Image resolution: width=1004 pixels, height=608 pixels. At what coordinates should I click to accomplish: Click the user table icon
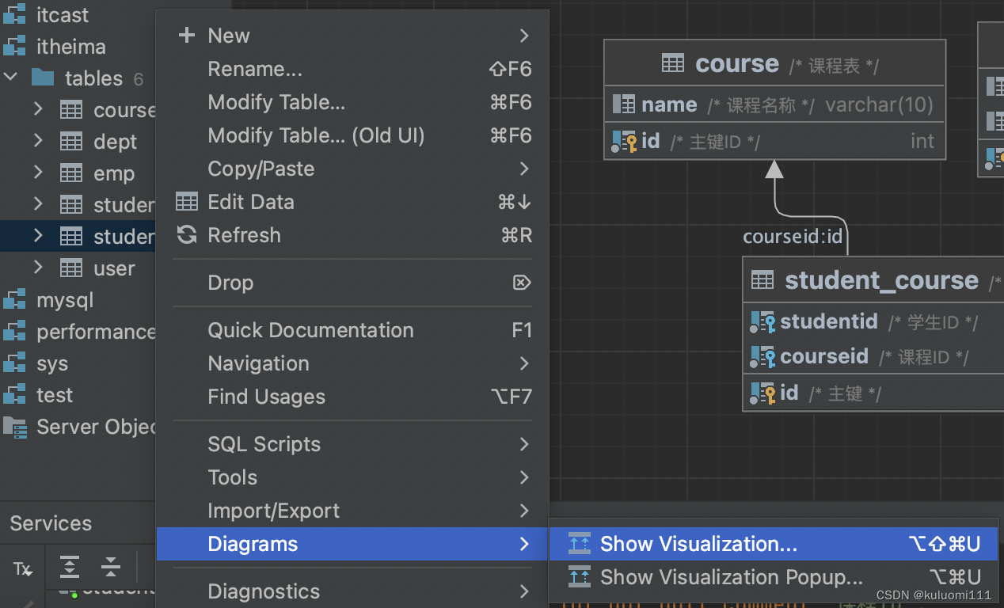coord(71,268)
